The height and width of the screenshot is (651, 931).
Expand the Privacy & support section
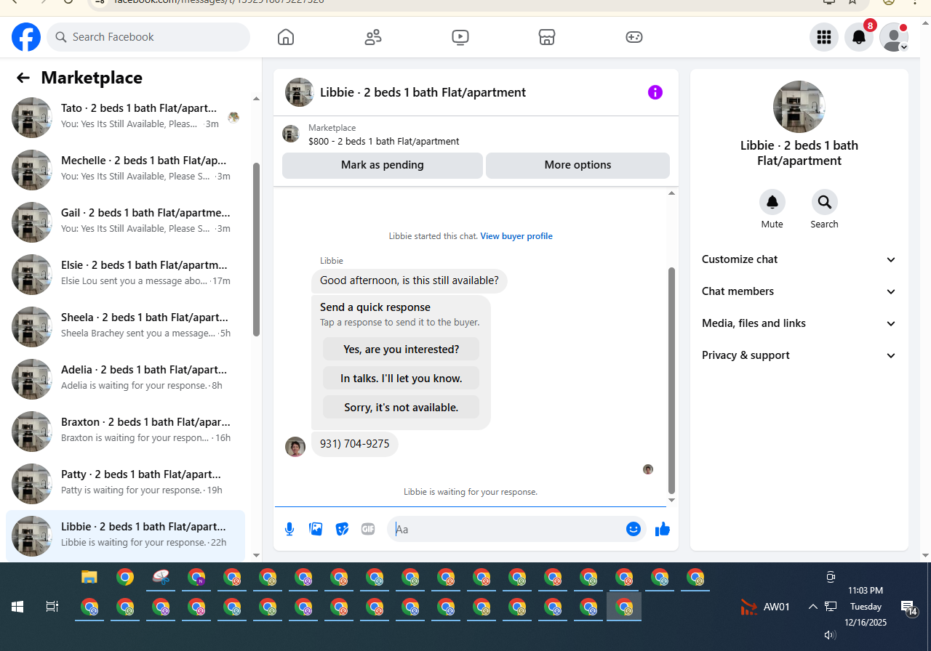click(x=799, y=355)
